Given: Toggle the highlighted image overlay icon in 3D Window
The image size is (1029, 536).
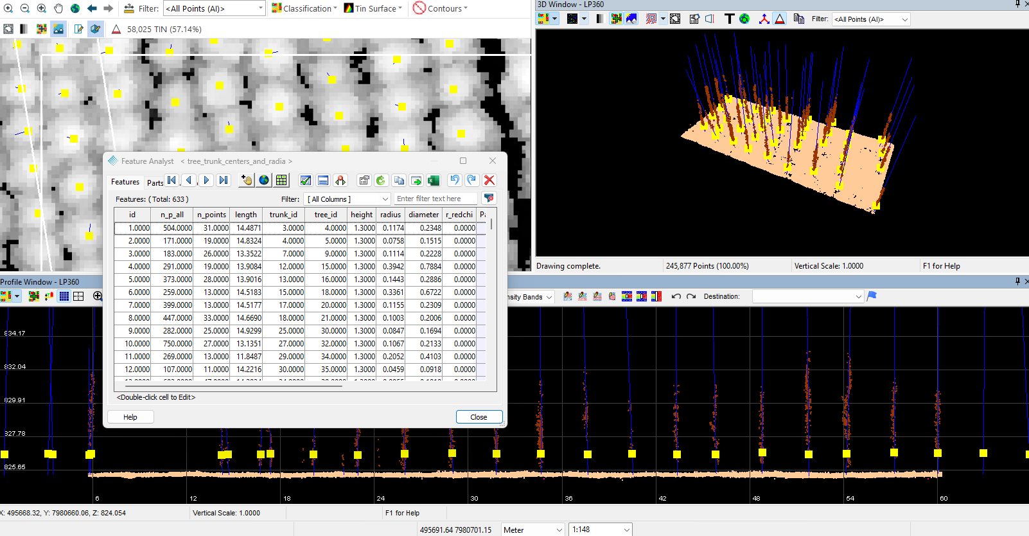Looking at the screenshot, I should tap(632, 19).
